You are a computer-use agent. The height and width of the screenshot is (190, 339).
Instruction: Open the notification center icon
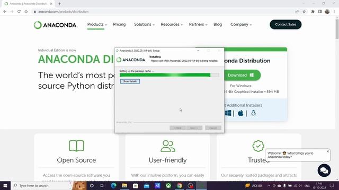click(x=332, y=186)
